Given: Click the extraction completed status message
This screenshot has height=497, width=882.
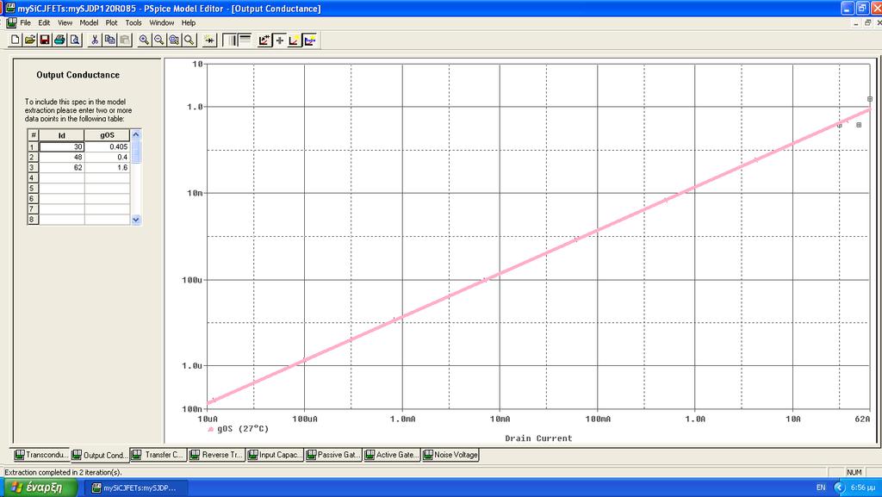Looking at the screenshot, I should pos(63,472).
